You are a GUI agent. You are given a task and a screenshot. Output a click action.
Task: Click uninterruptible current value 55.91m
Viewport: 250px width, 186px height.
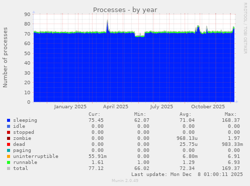click(x=98, y=156)
